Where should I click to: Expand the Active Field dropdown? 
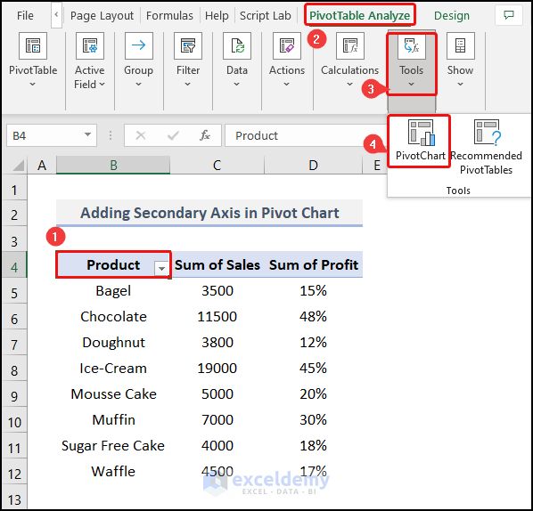pyautogui.click(x=102, y=84)
